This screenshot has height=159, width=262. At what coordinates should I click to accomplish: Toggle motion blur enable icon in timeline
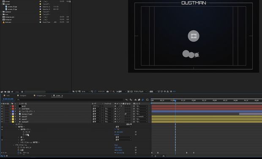click(x=143, y=100)
